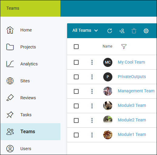Open the Management Team link
Viewport: 157px width, 155px height.
pyautogui.click(x=136, y=91)
